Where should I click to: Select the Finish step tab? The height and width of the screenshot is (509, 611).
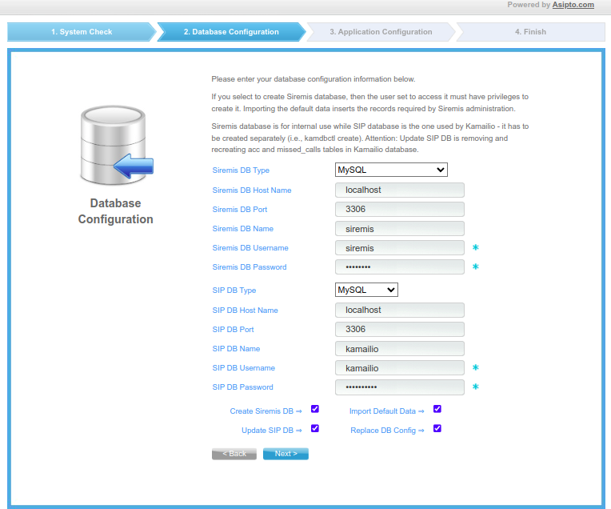point(530,31)
